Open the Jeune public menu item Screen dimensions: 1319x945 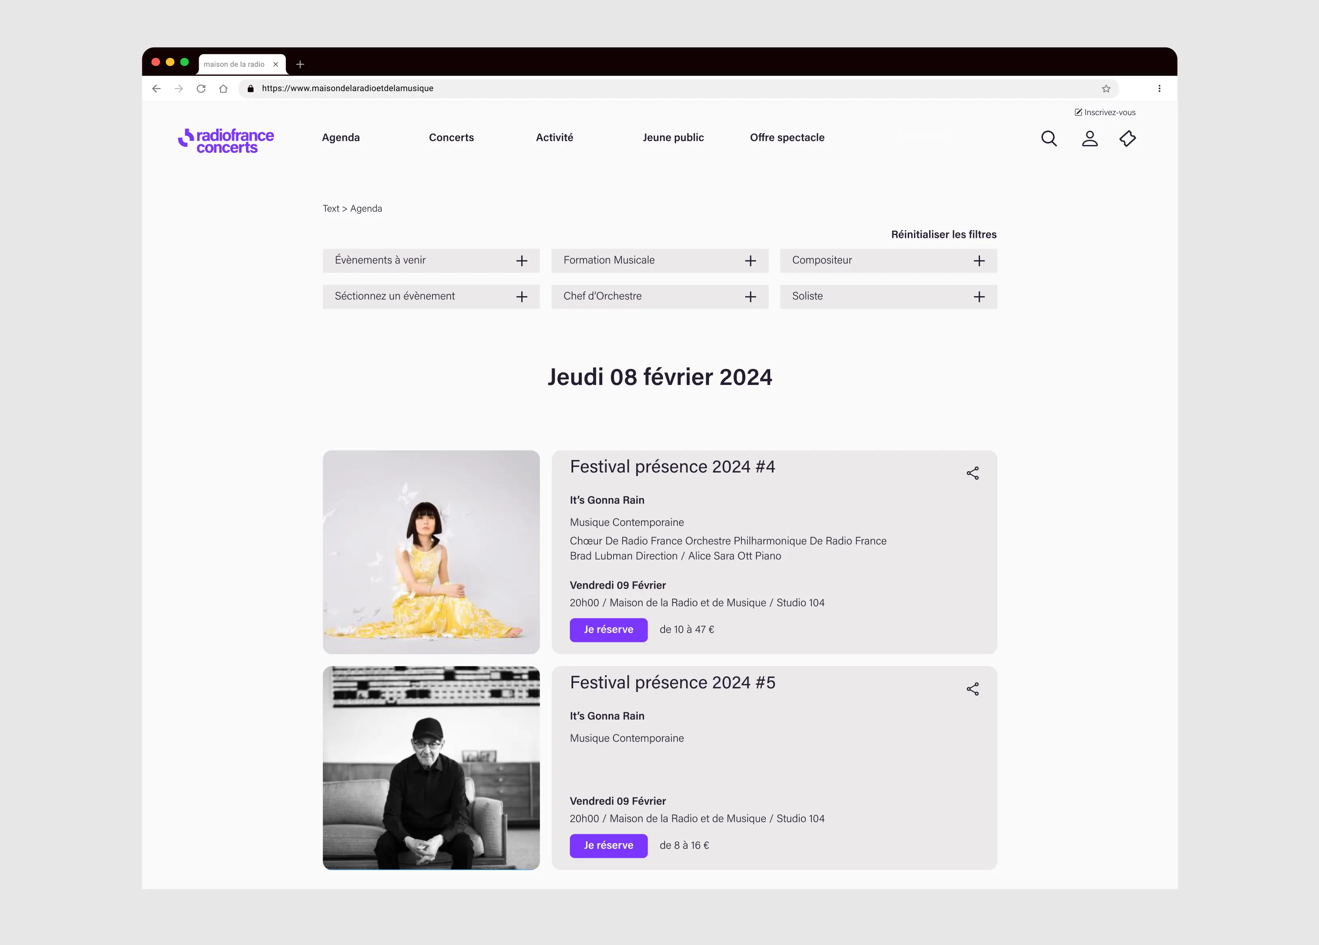[x=673, y=138]
